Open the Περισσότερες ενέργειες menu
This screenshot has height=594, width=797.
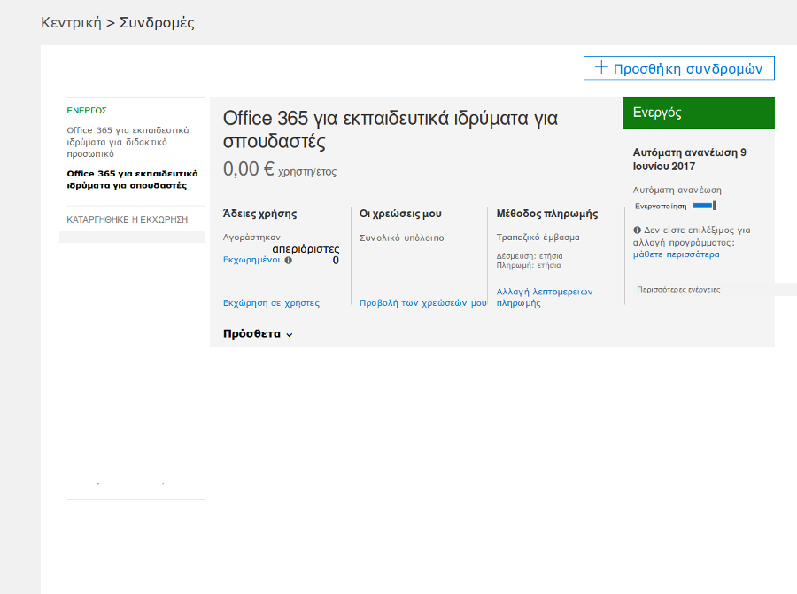[678, 289]
